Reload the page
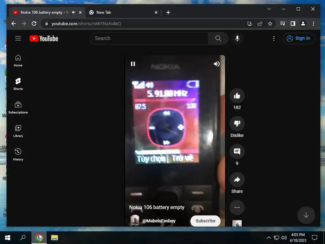325x244 pixels. (34, 24)
